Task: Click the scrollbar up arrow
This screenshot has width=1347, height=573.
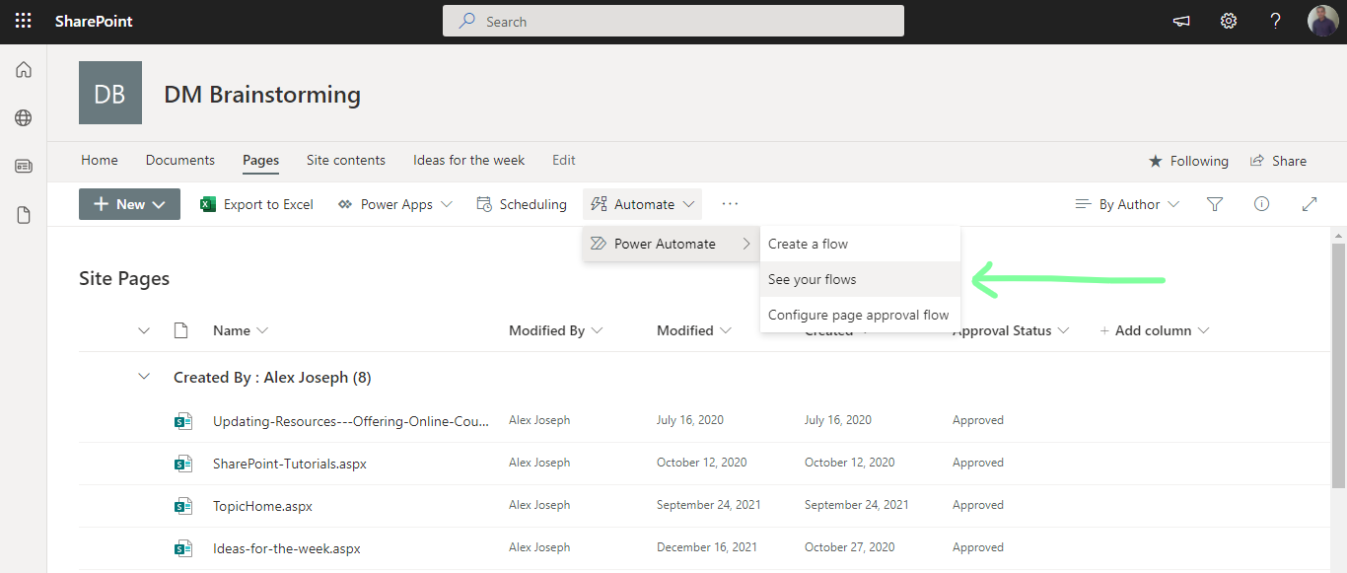Action: [x=1338, y=235]
